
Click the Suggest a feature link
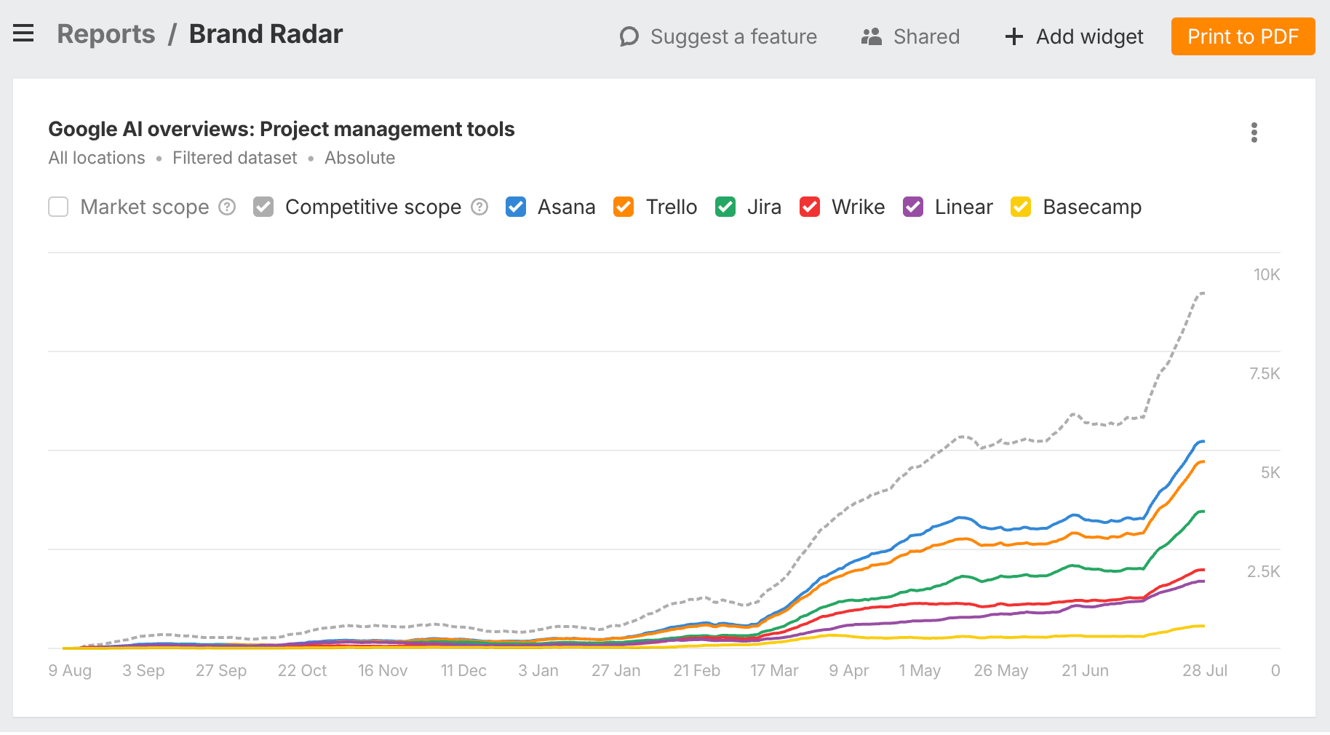(x=733, y=36)
